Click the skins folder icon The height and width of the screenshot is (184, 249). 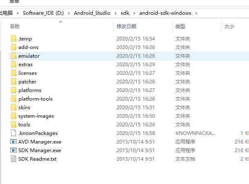13,107
